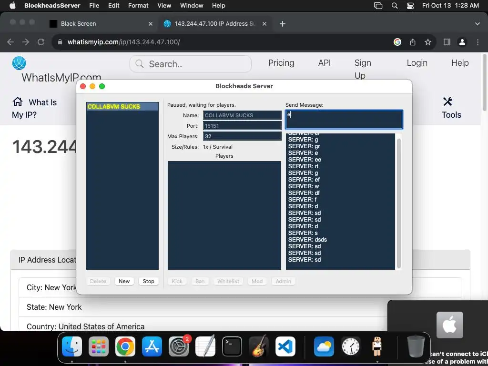Click the 'SERVER: ef' log line

pyautogui.click(x=304, y=179)
